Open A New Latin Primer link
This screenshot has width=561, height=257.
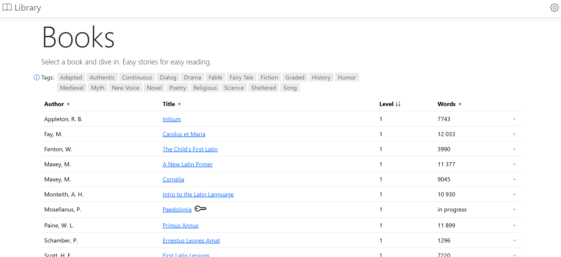coord(188,164)
